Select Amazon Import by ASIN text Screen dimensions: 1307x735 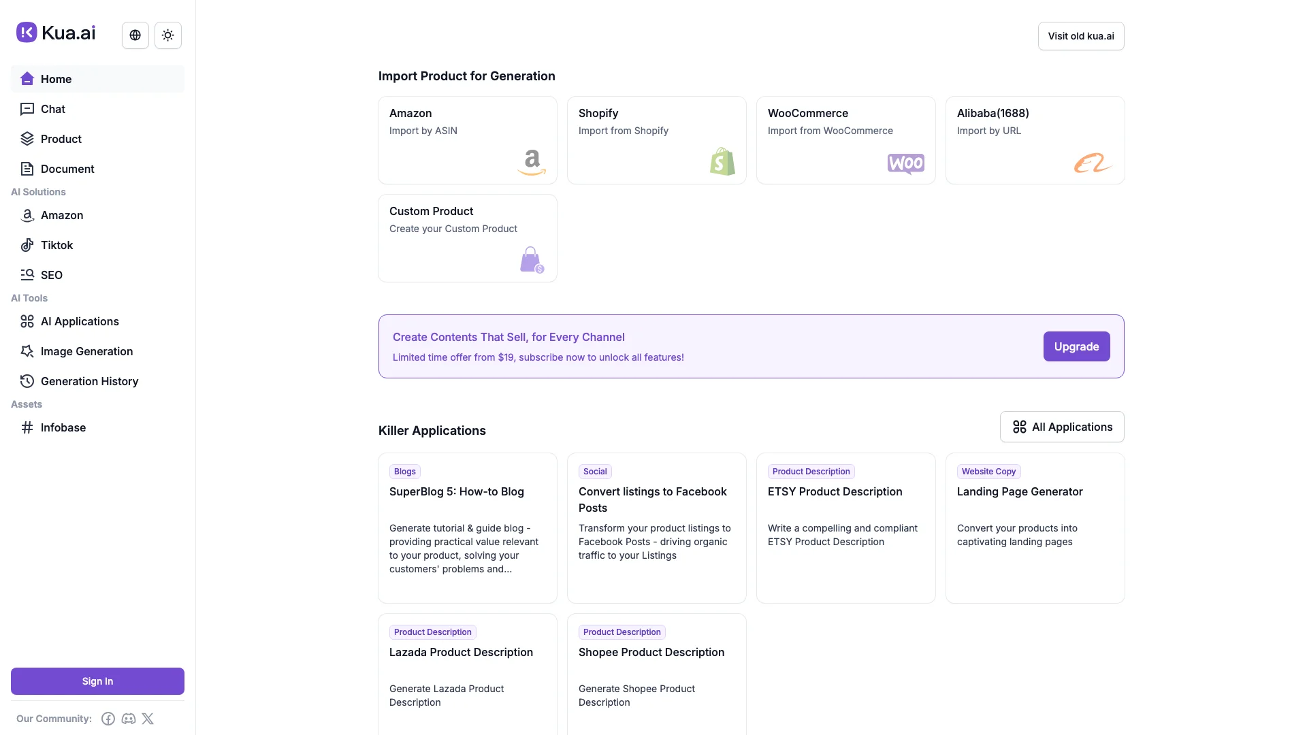423,131
